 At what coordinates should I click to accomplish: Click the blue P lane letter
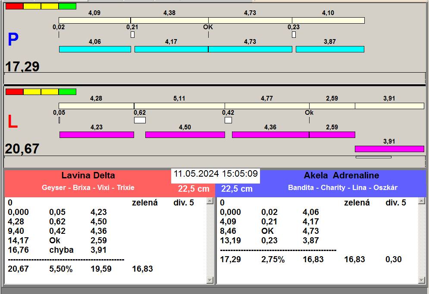13,40
